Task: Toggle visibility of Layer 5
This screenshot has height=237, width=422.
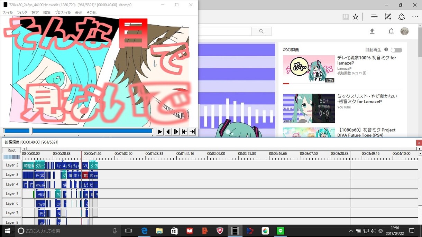Action: [12, 194]
